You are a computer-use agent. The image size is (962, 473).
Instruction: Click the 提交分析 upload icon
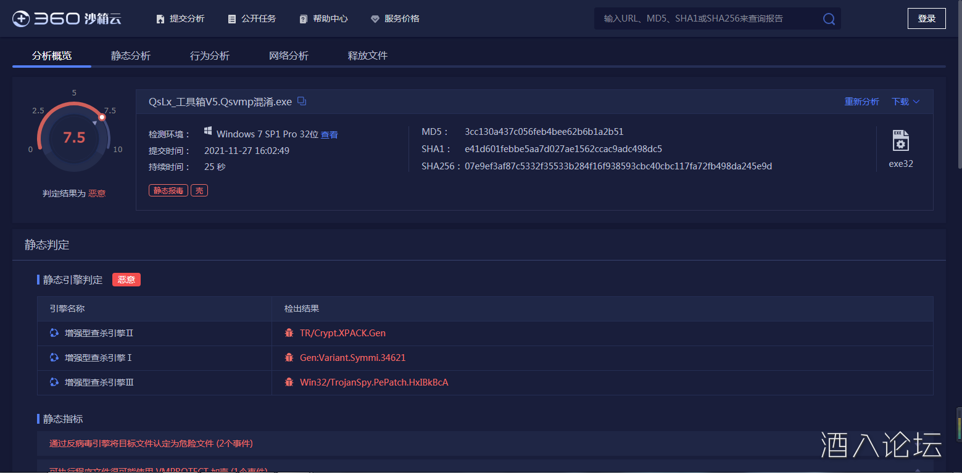point(160,19)
